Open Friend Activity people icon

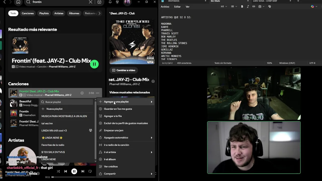pyautogui.click(x=117, y=2)
